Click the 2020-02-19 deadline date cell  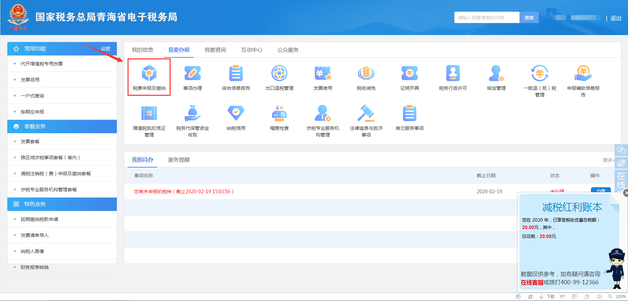(x=489, y=192)
